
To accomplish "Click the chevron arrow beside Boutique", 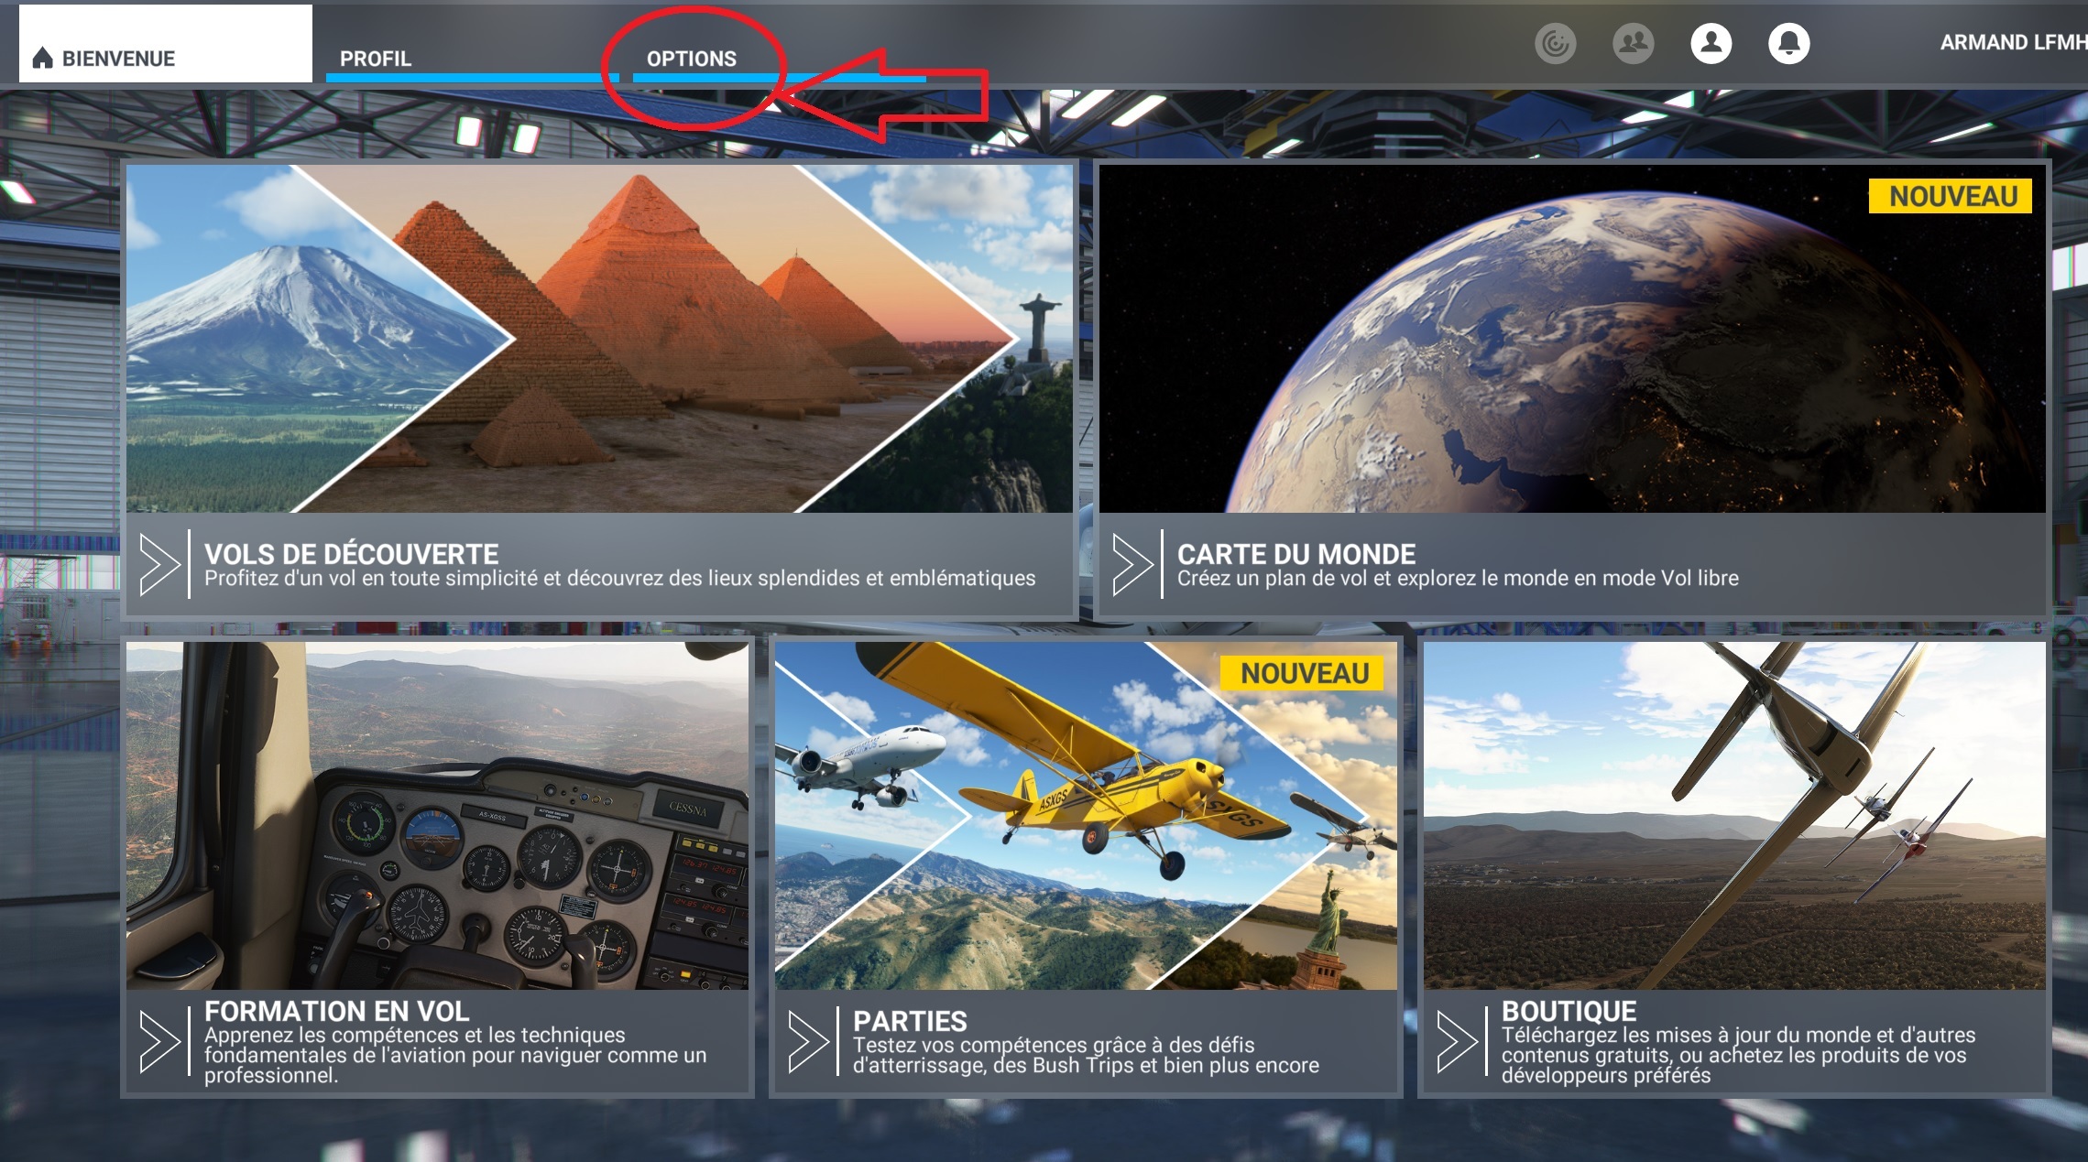I will pos(1457,1041).
